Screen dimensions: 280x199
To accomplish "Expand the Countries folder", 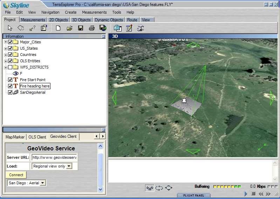I will pos(6,55).
